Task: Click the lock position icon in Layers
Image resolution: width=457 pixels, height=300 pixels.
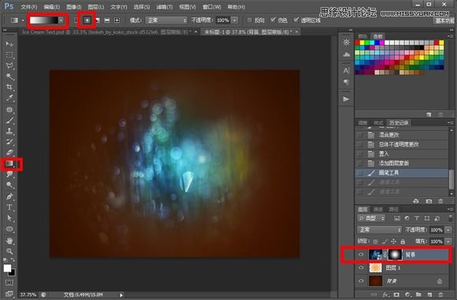Action: [393, 241]
